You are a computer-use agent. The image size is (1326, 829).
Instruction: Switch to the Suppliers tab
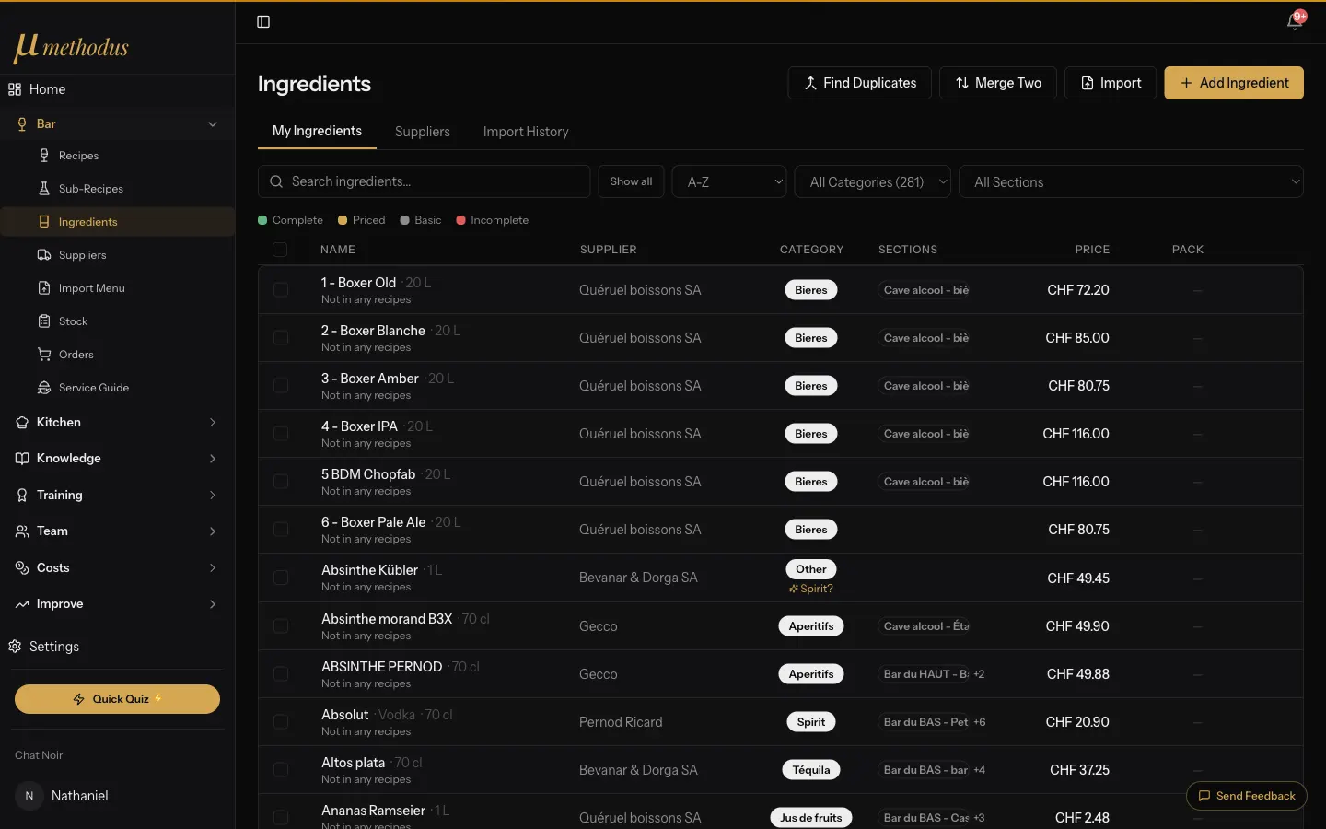tap(423, 132)
